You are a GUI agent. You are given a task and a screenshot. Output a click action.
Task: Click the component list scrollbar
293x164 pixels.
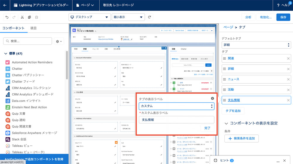[x=67, y=65]
